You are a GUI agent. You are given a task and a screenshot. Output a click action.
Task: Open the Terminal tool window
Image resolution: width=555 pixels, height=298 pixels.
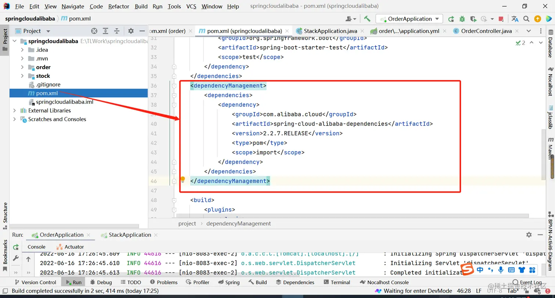[337, 282]
